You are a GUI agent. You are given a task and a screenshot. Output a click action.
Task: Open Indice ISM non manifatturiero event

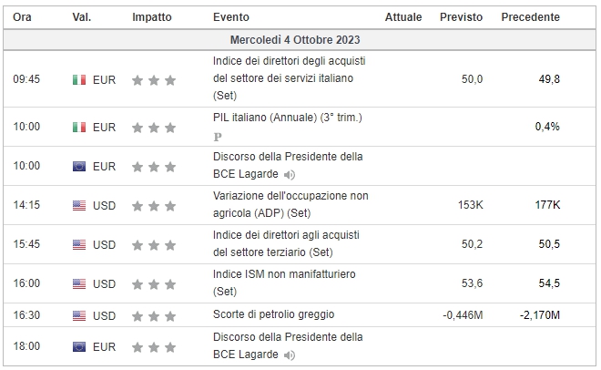point(284,283)
